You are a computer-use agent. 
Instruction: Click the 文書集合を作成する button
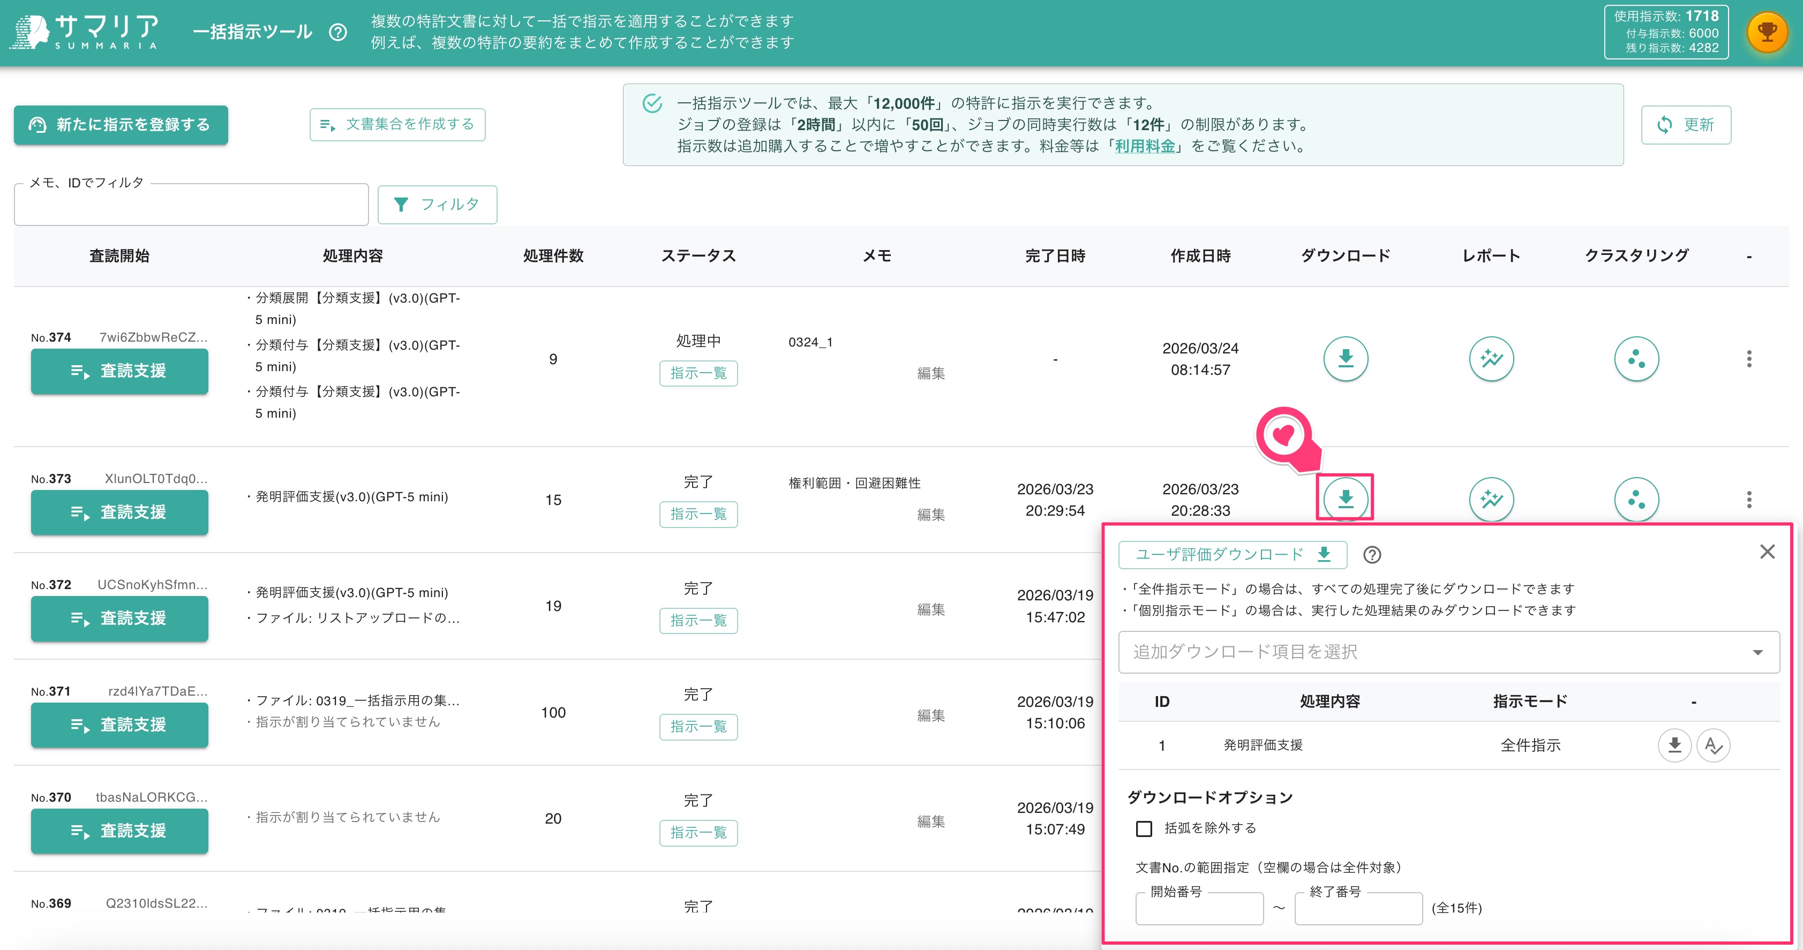[x=397, y=125]
